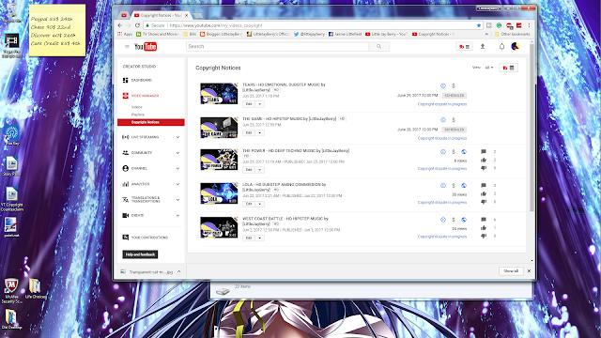Image resolution: width=601 pixels, height=338 pixels.
Task: Select Playlists under Video Manager
Action: [138, 115]
